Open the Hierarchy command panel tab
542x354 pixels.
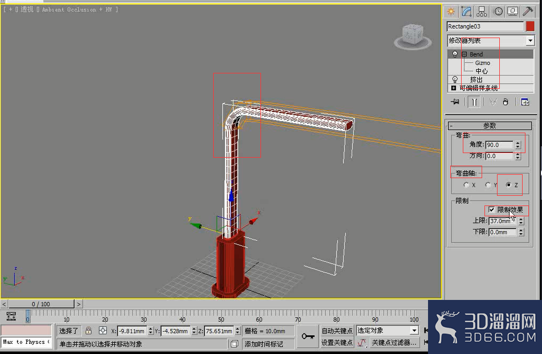[482, 11]
